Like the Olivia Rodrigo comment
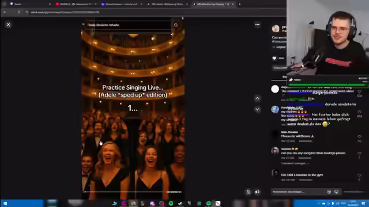369x207 pixels. point(359,154)
